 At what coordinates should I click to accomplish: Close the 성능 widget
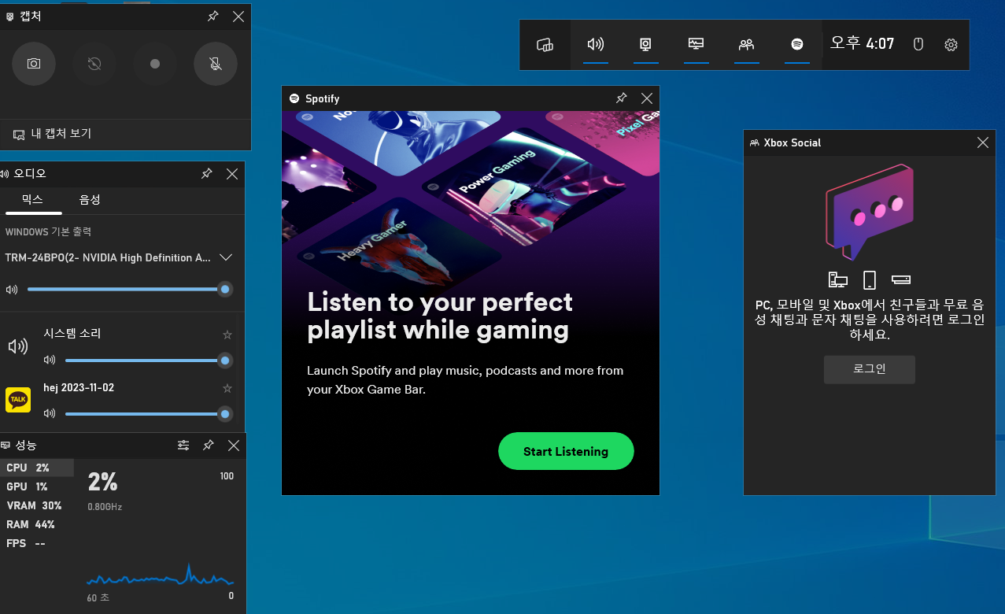click(x=234, y=446)
